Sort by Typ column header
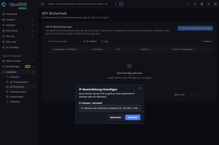 coord(119,49)
